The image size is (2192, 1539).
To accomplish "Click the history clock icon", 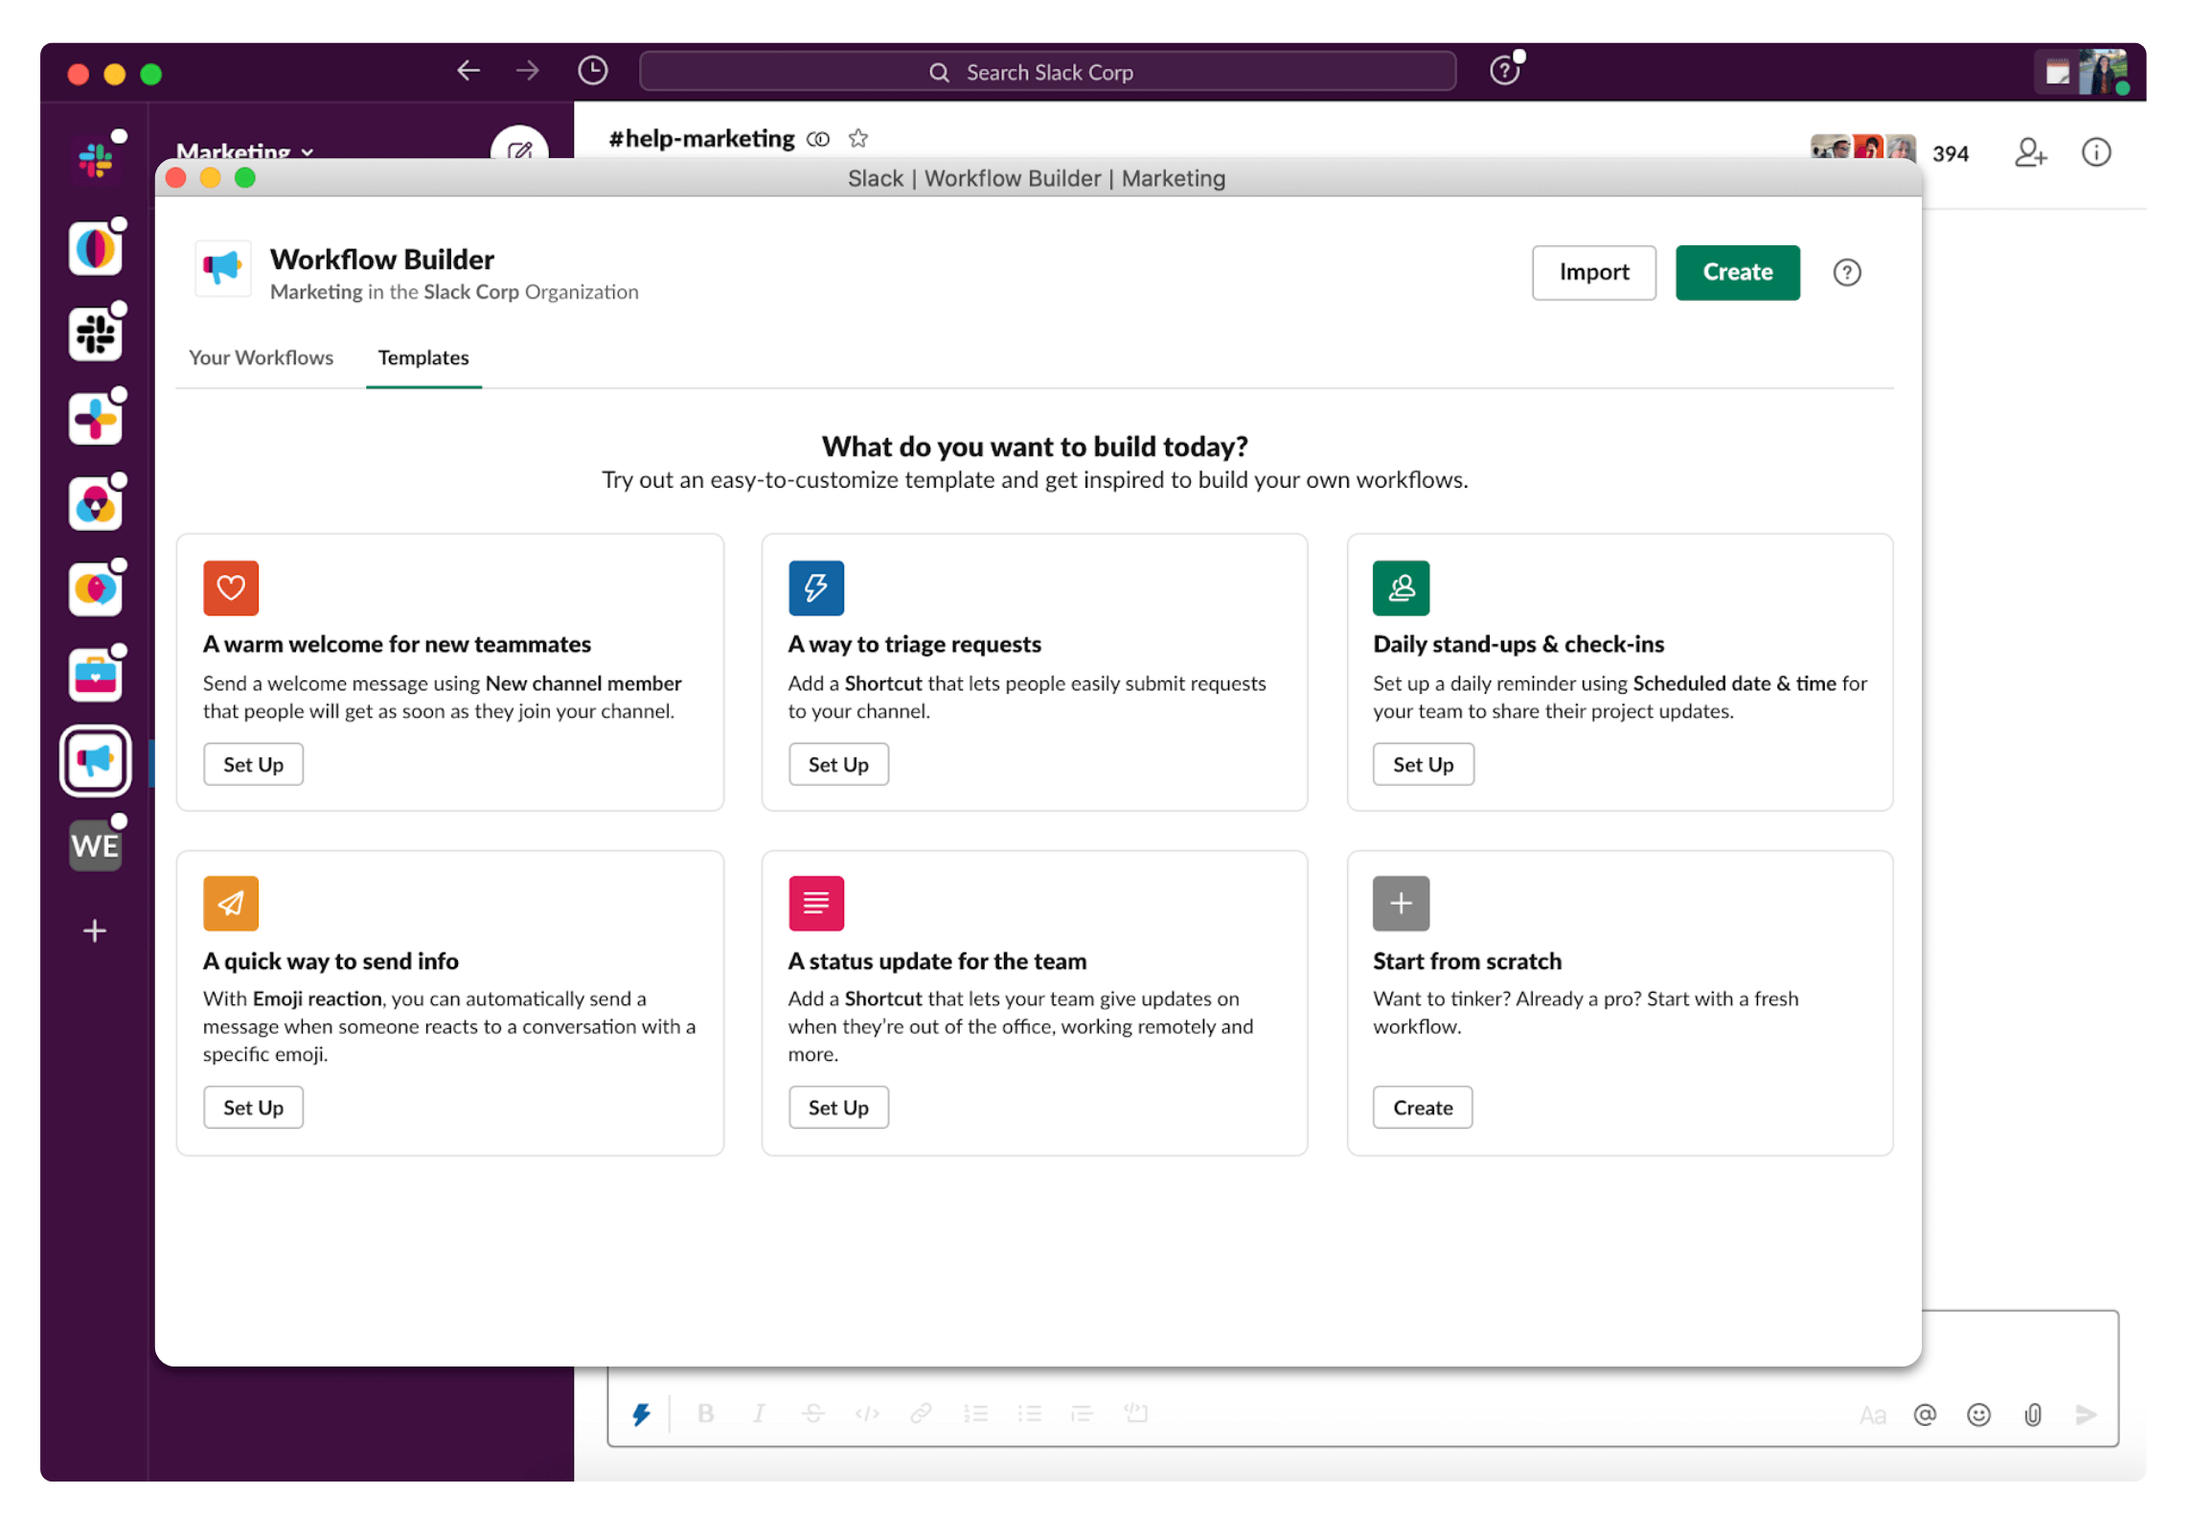I will click(592, 71).
